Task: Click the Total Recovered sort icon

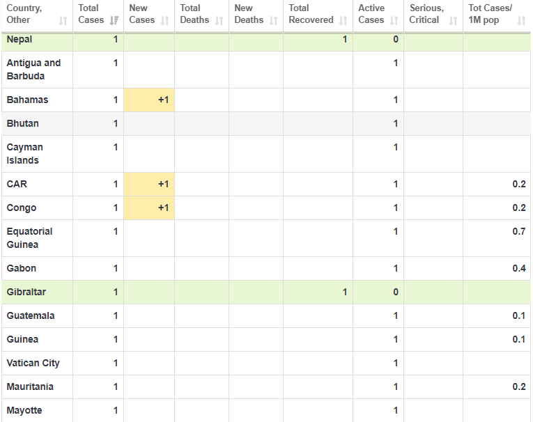Action: coord(343,20)
